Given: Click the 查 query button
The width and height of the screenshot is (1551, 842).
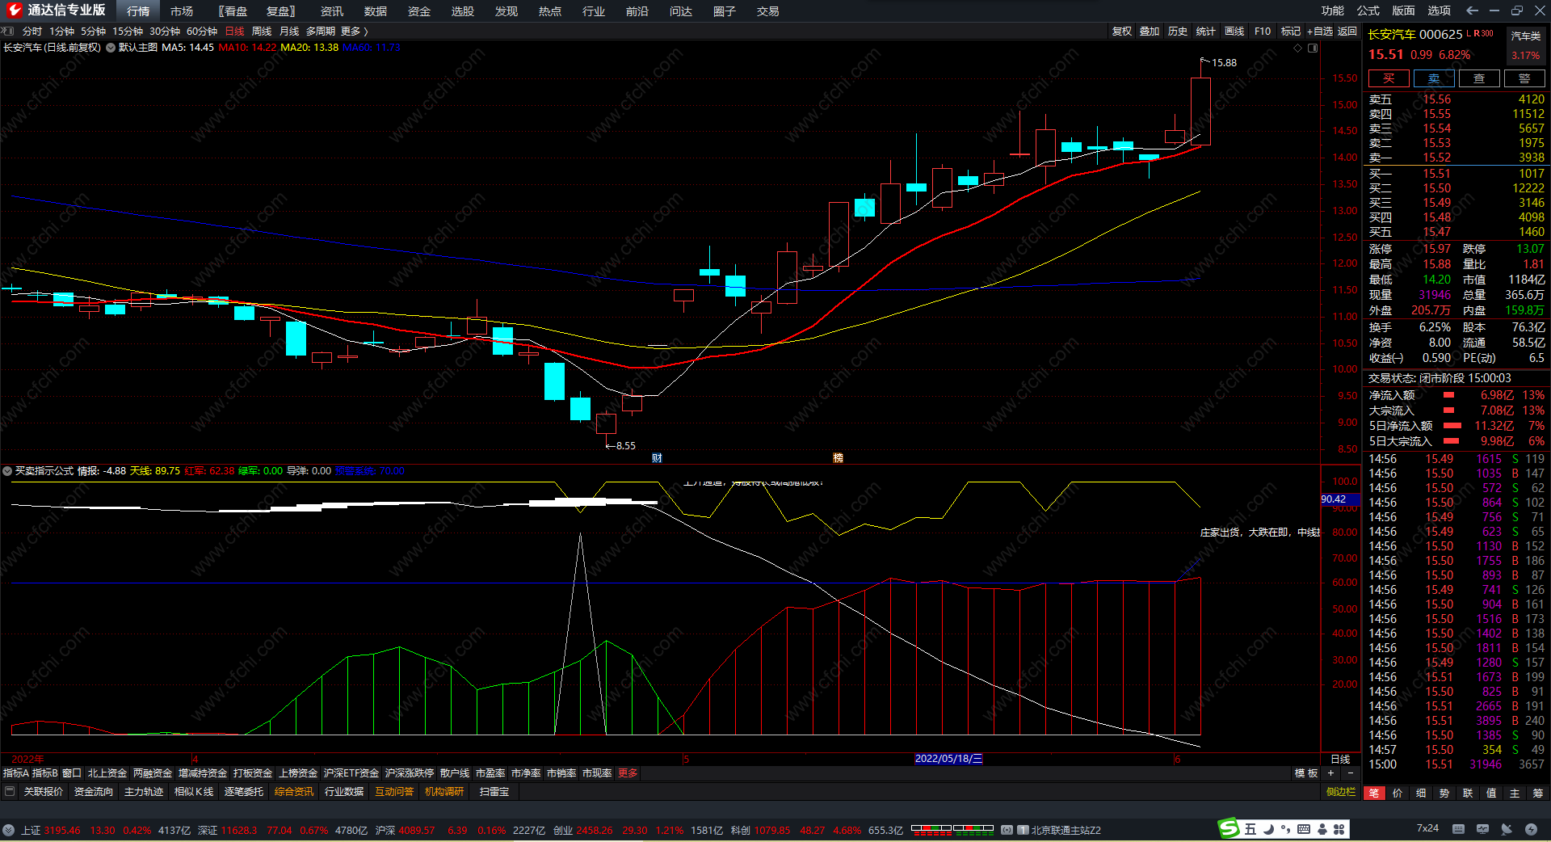Looking at the screenshot, I should (x=1479, y=78).
